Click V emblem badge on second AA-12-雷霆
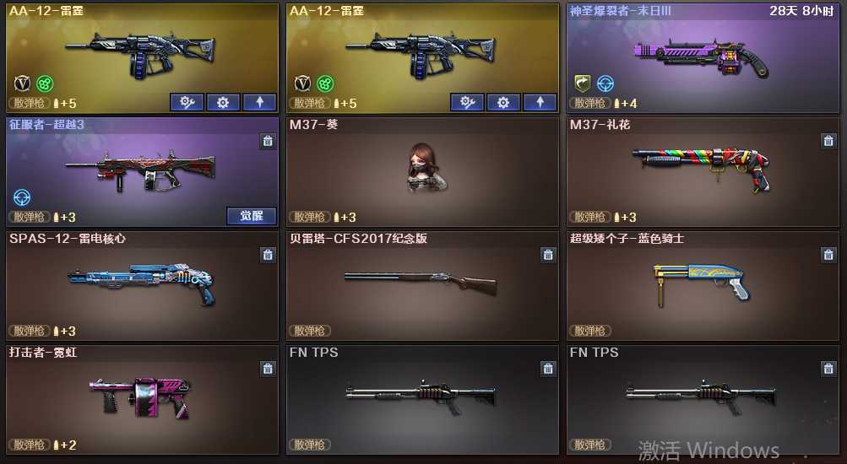The image size is (847, 464). [302, 84]
